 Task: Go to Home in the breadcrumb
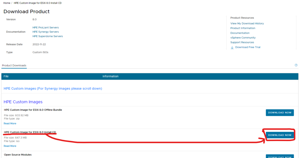[6, 3]
